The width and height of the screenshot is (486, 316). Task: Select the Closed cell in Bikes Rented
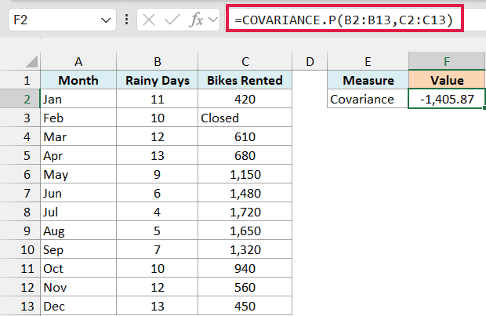click(x=245, y=118)
